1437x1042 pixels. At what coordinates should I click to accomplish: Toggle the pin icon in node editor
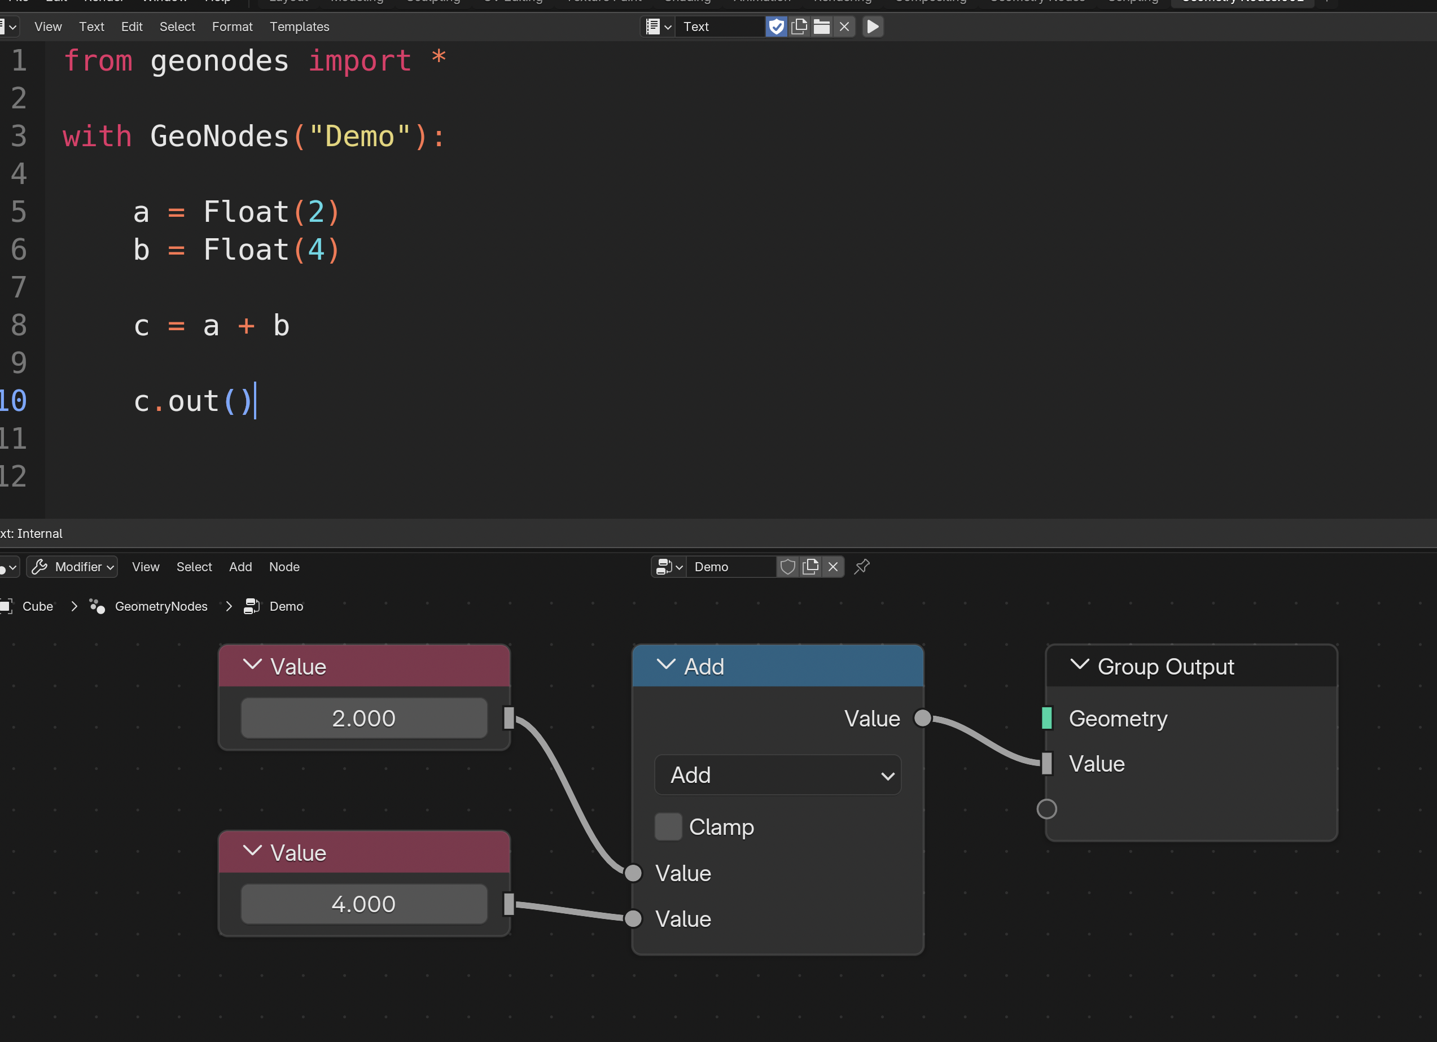[862, 567]
